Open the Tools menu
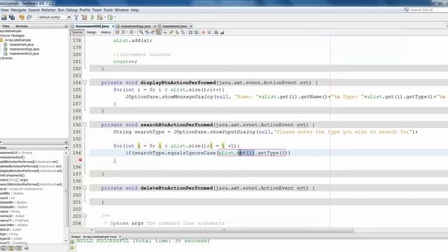 click(108, 10)
